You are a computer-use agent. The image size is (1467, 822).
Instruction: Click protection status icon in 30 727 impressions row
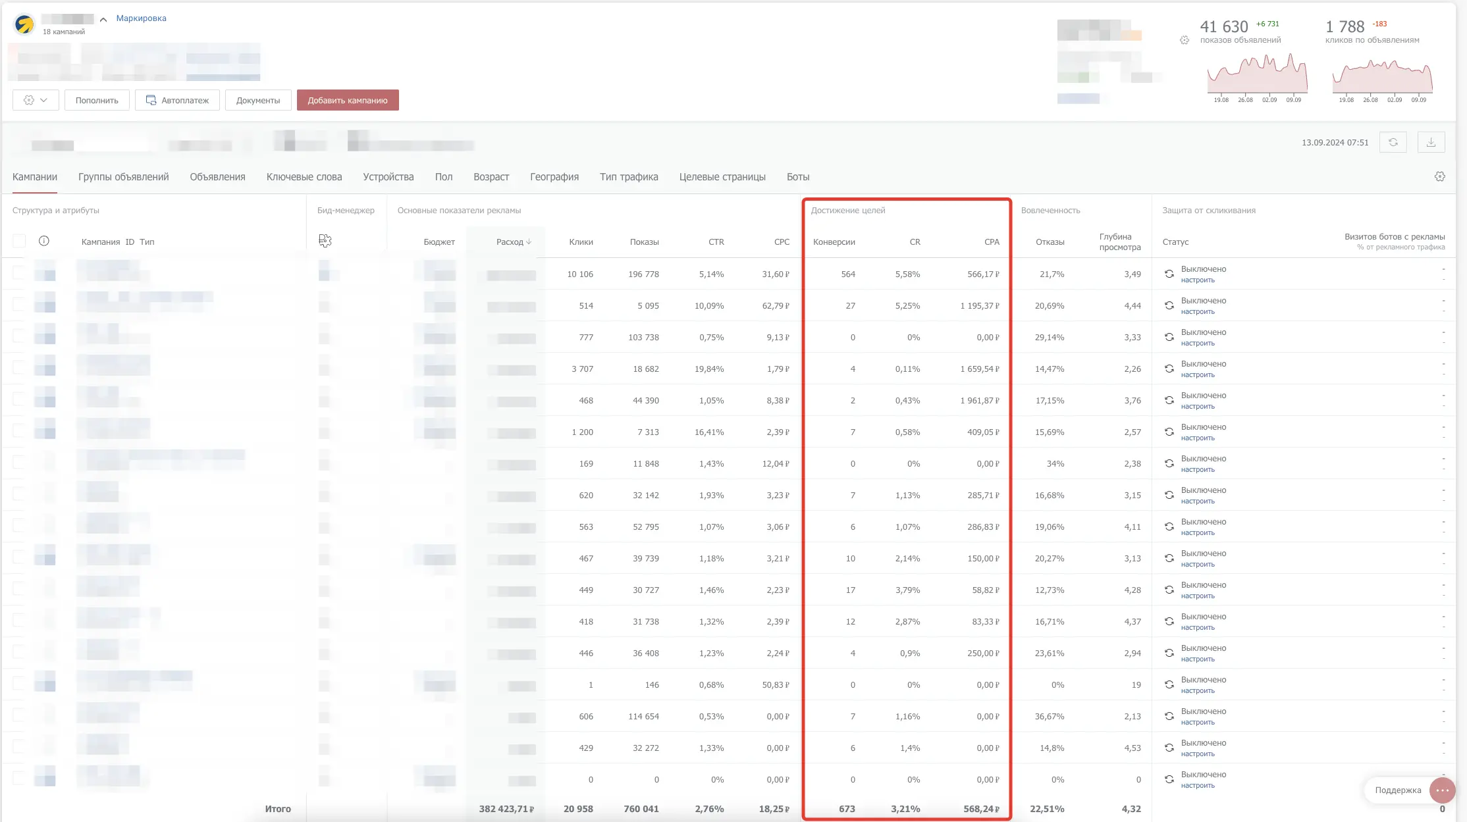click(x=1169, y=590)
